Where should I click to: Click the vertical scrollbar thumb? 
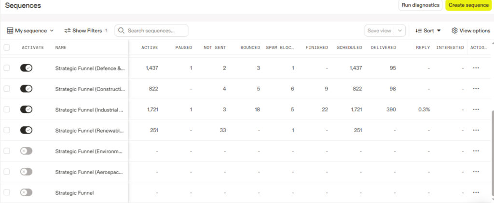(x=492, y=153)
